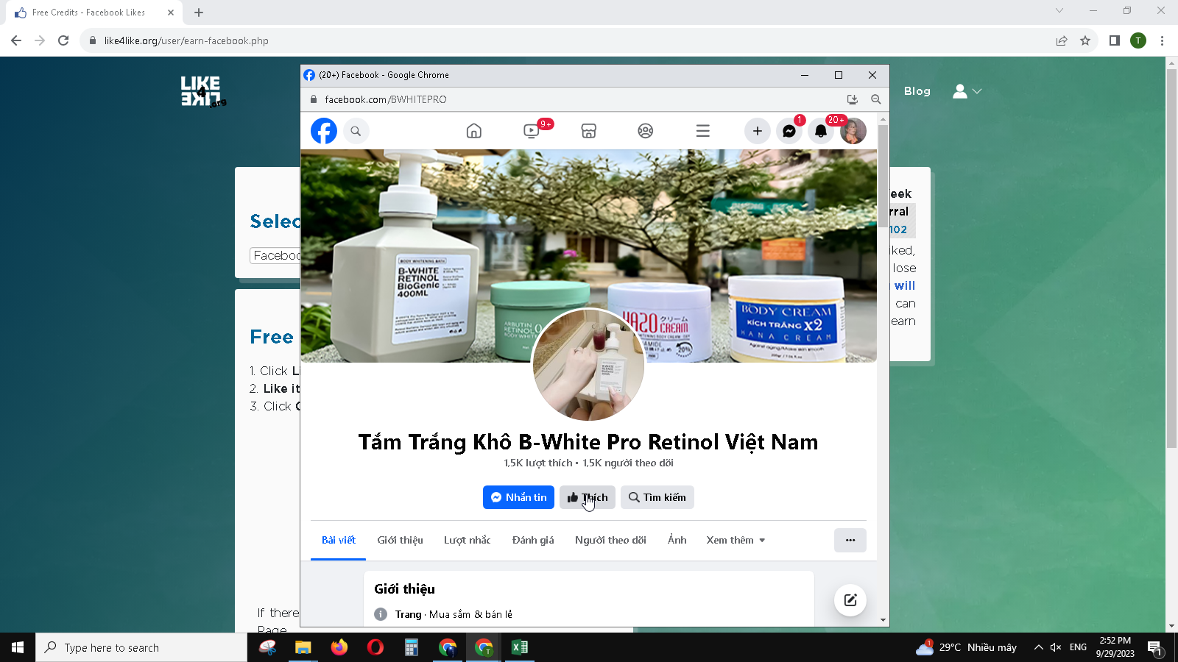Open Chrome three-dot menu

(1162, 40)
